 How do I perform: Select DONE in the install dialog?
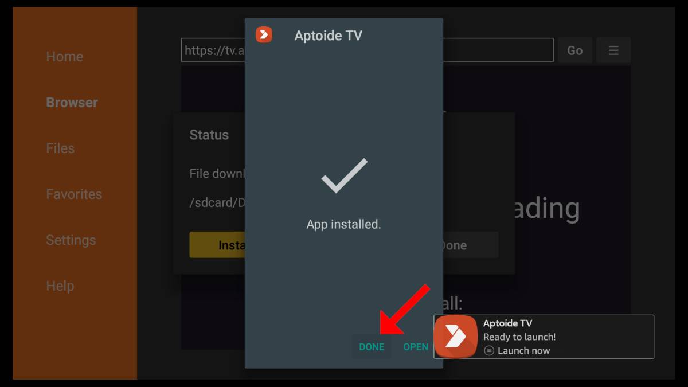[372, 347]
